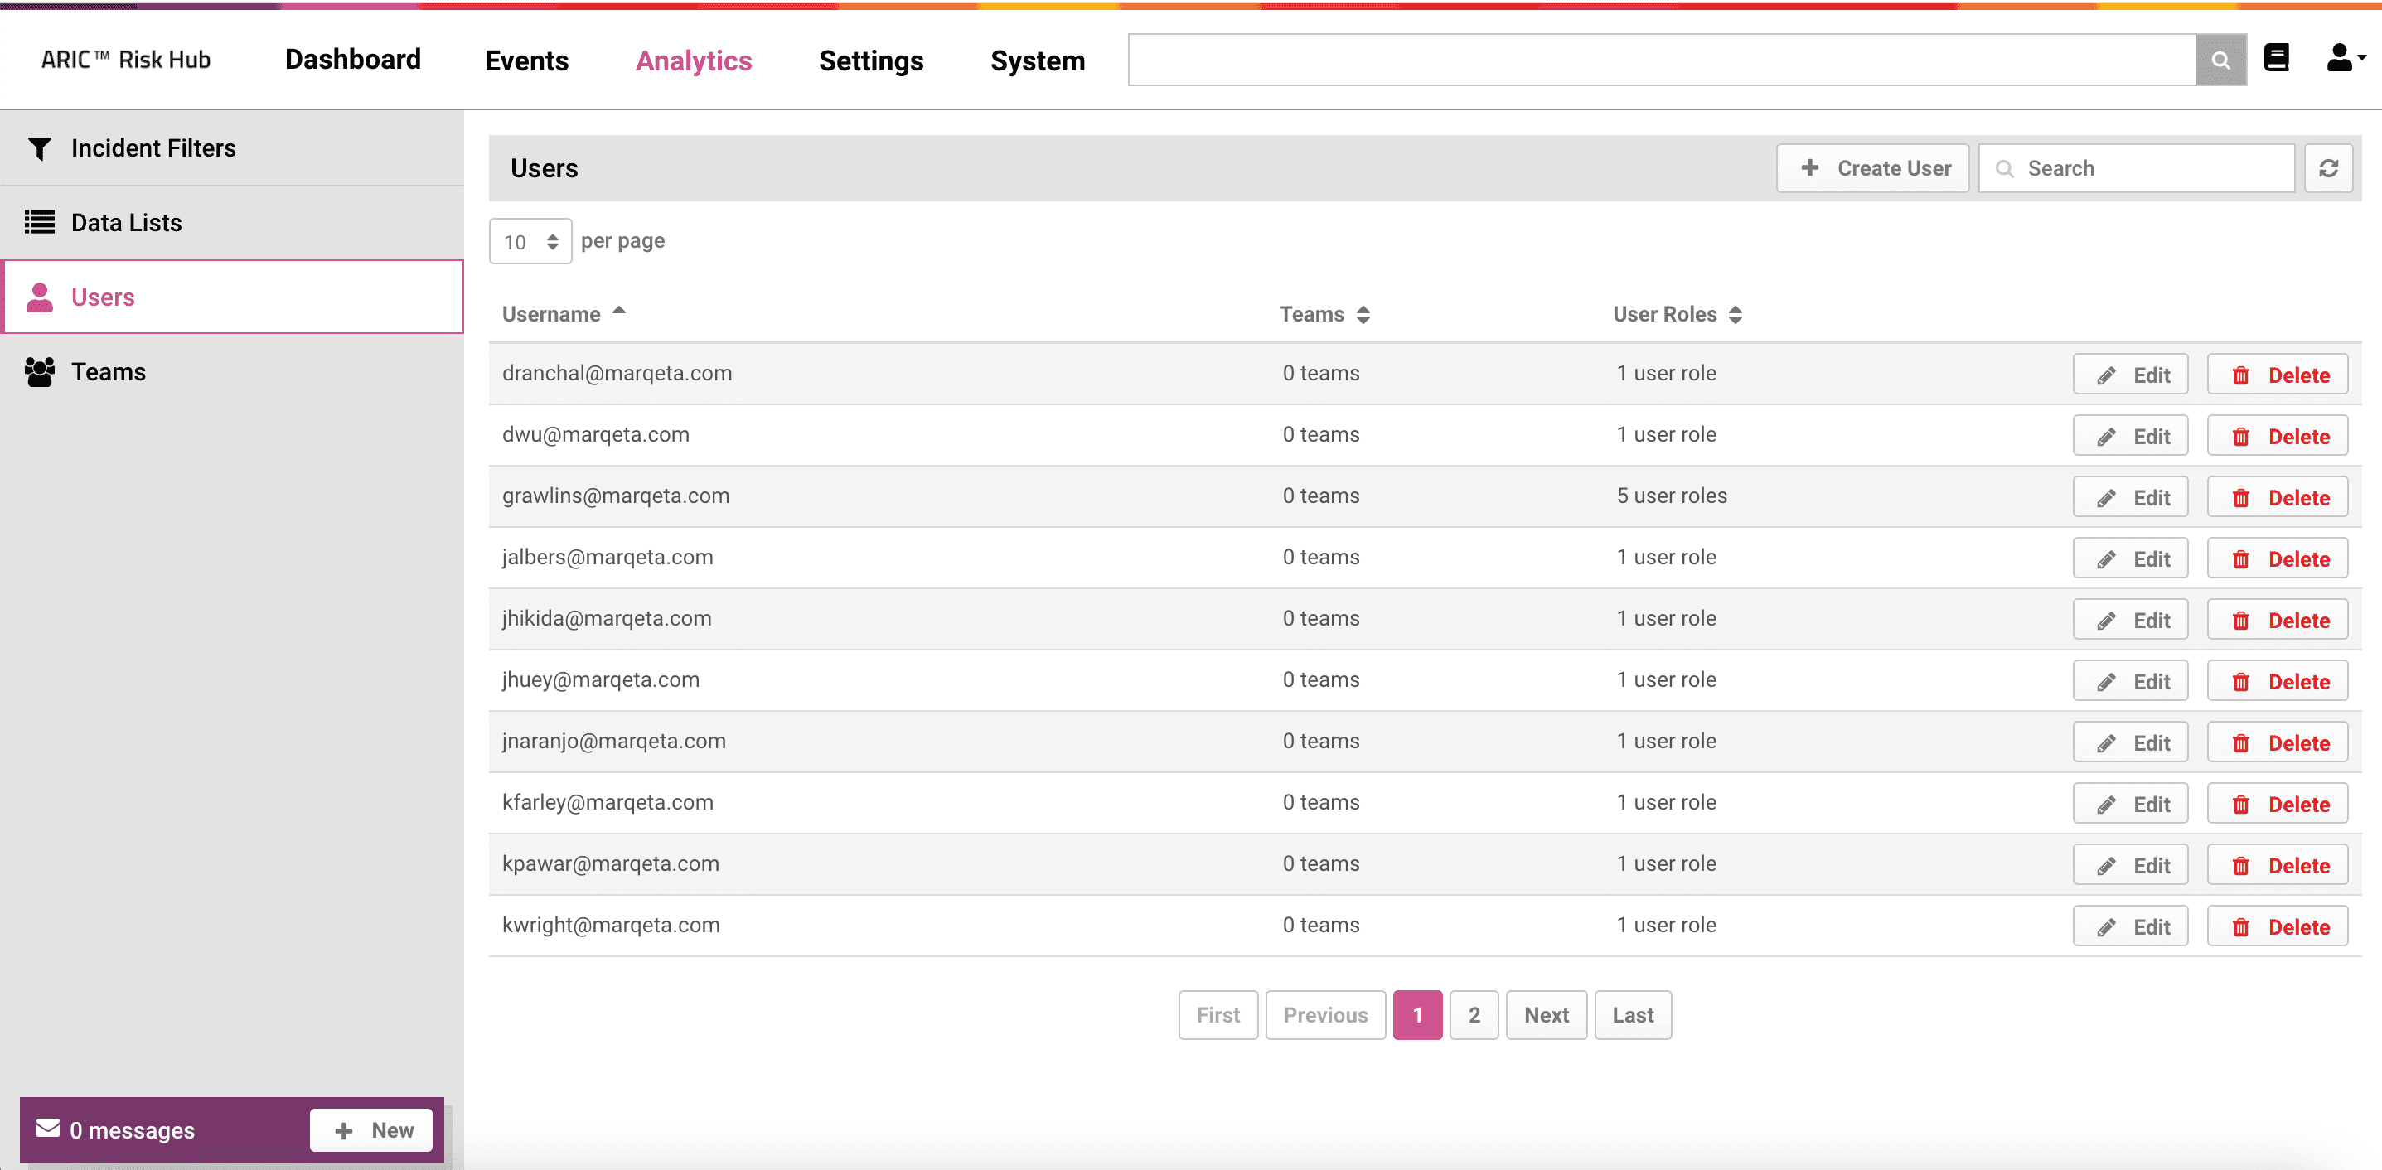Click pencil icon for kpawar@marqeta.com
Viewport: 2382px width, 1170px height.
click(x=2105, y=867)
